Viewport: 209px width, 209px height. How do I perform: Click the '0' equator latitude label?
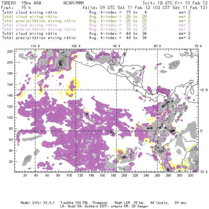[201, 131]
